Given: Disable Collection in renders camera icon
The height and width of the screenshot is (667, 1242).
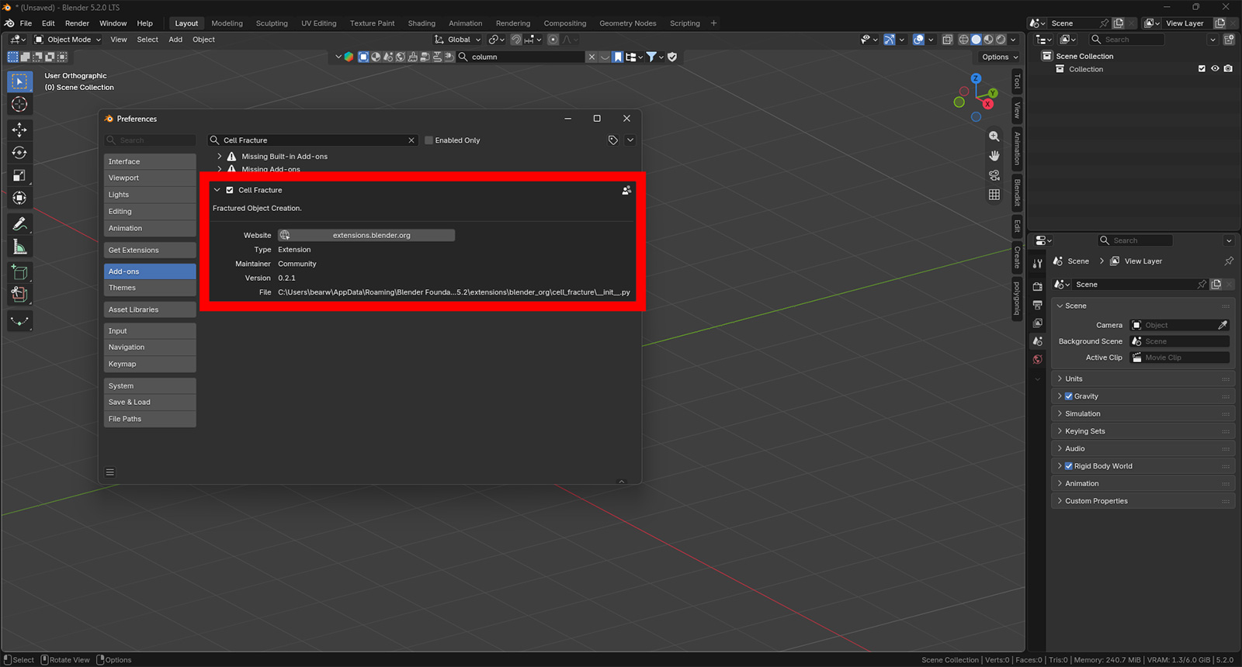Looking at the screenshot, I should [1228, 69].
